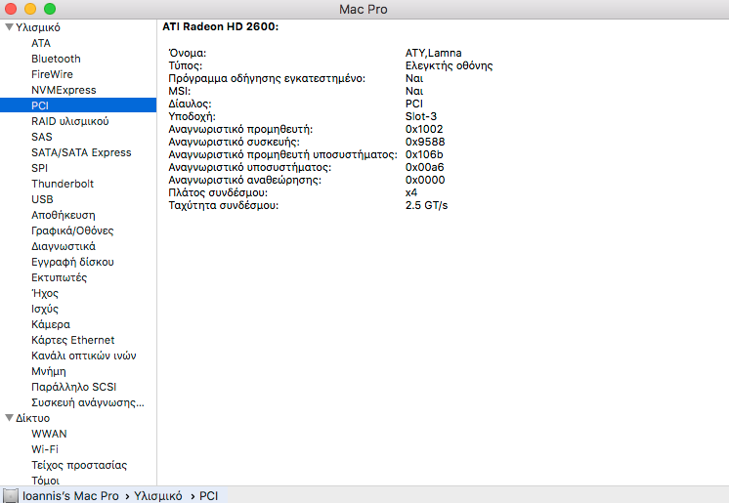Select Γραφικά/Οθόνες in the sidebar
Viewport: 729px width, 503px height.
tap(72, 231)
